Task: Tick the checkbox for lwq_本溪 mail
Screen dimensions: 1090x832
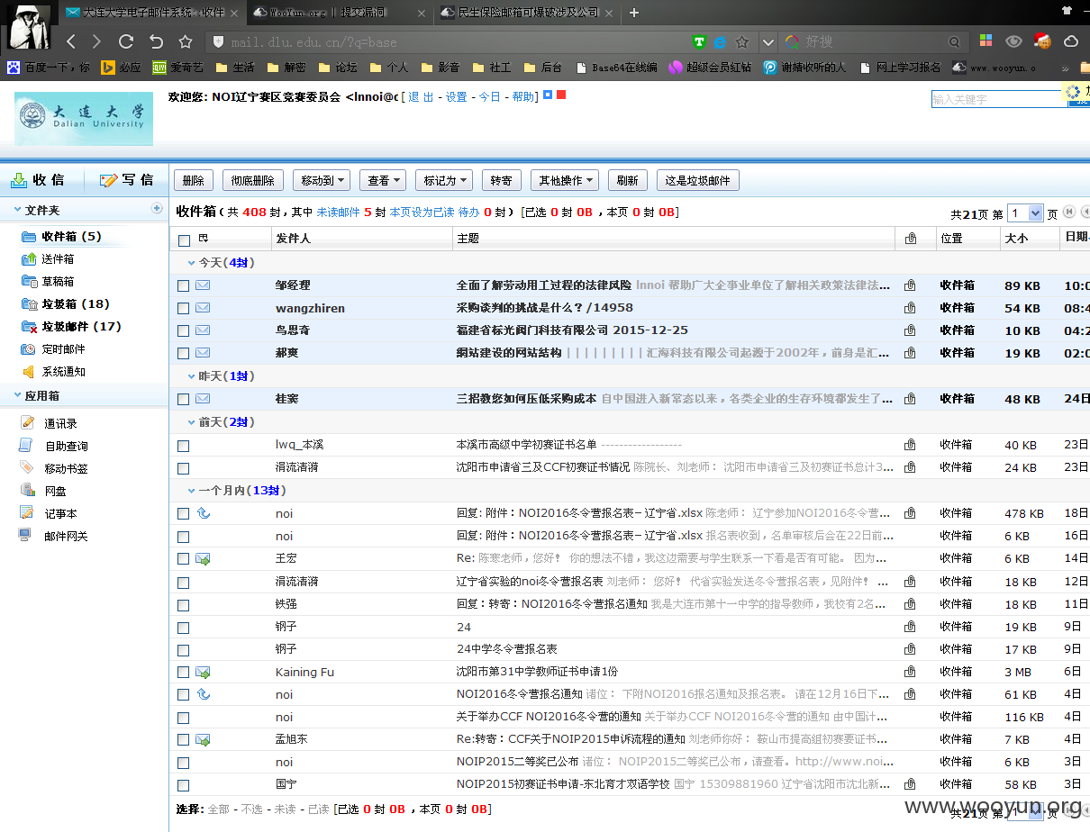Action: click(184, 446)
